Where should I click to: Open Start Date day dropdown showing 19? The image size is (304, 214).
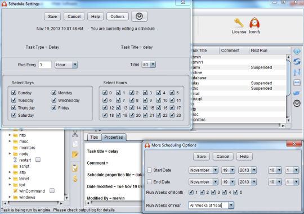coord(228,170)
